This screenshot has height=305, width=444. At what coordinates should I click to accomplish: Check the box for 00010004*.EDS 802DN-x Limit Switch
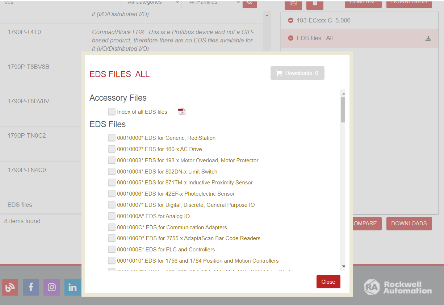pyautogui.click(x=112, y=171)
